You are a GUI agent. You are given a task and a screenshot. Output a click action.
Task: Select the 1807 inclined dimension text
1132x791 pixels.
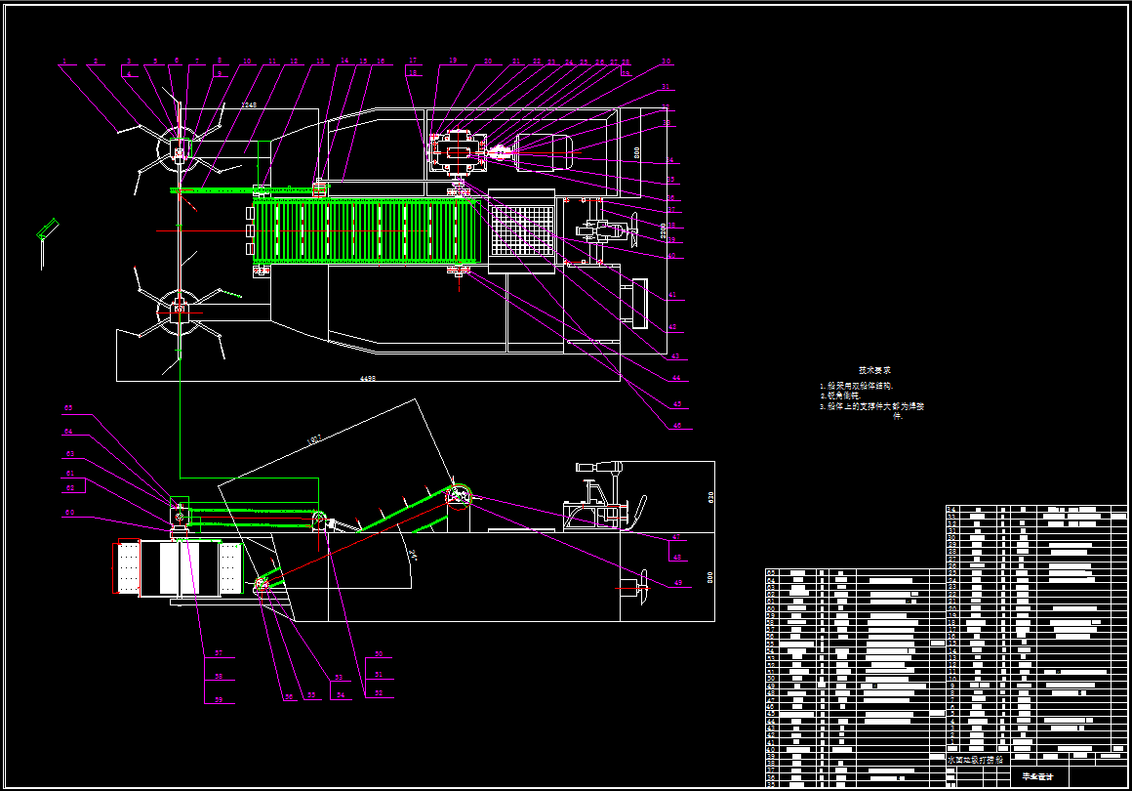coord(314,439)
